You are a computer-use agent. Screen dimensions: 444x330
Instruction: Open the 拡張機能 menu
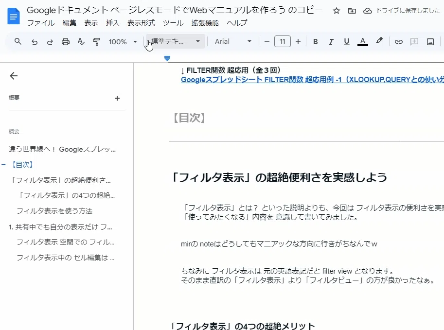(x=205, y=23)
